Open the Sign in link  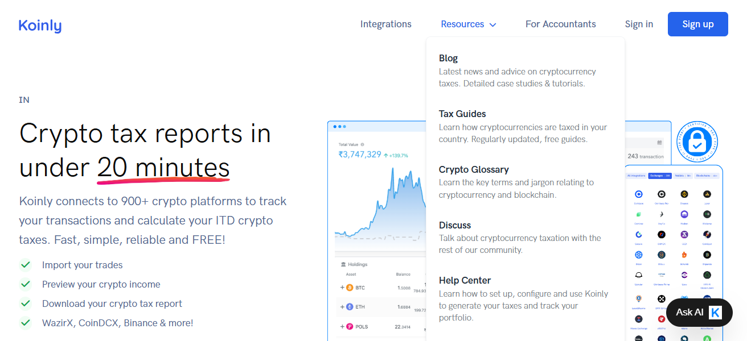tap(639, 24)
